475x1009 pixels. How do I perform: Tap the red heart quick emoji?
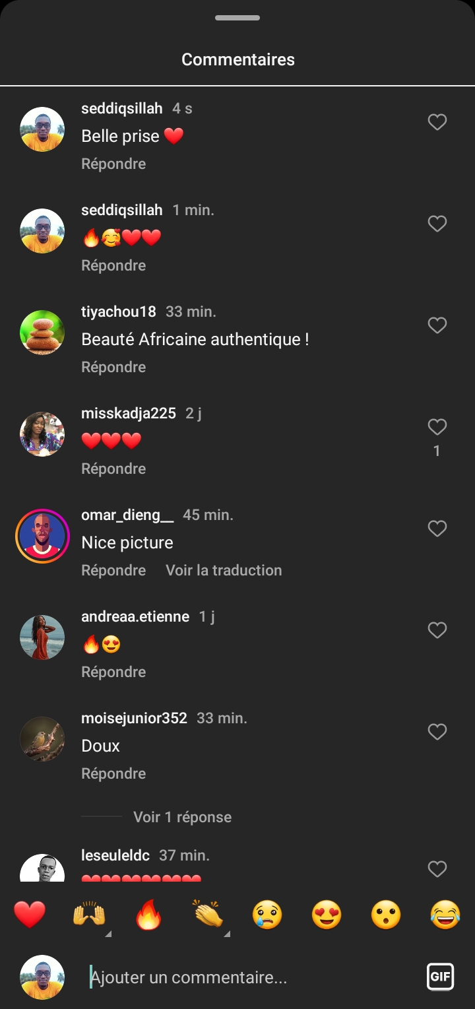click(30, 915)
